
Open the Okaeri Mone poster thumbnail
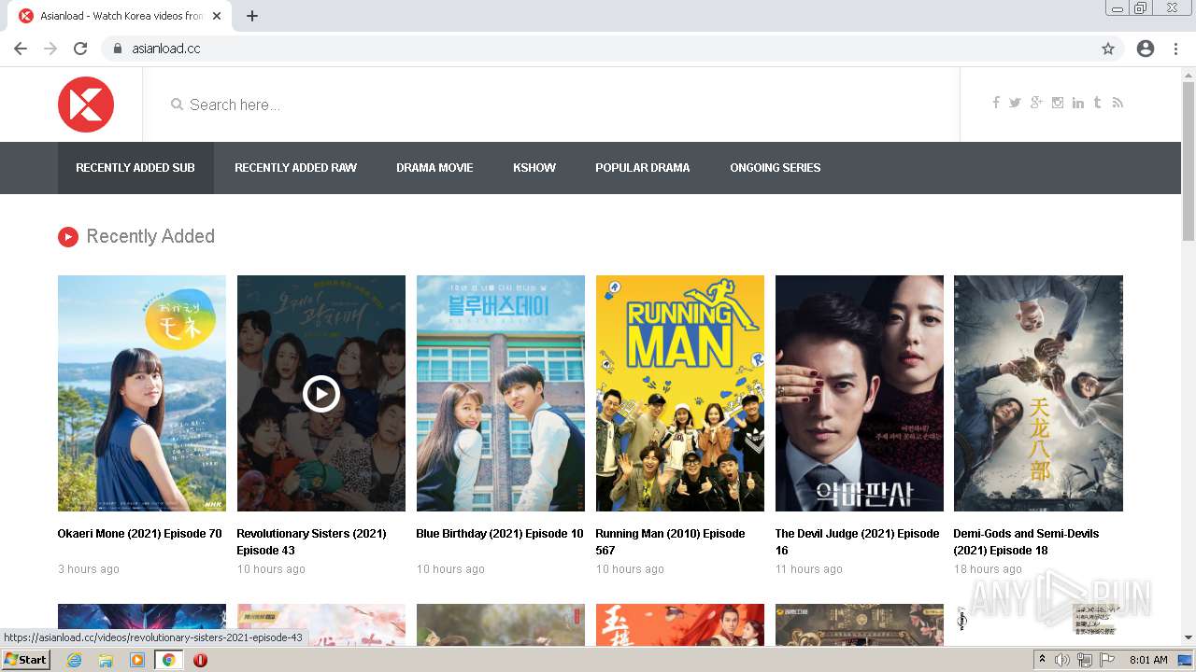(x=142, y=393)
